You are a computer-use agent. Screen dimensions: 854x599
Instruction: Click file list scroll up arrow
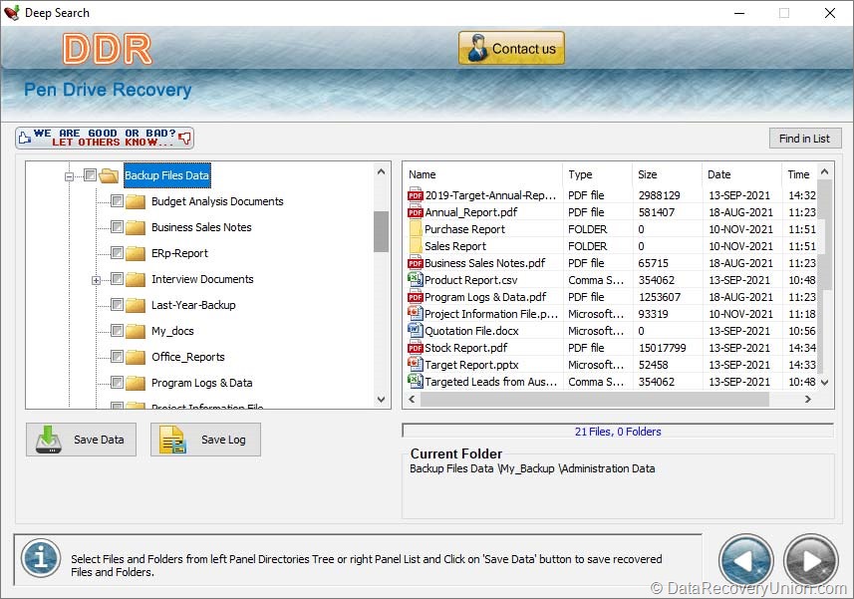[x=824, y=172]
